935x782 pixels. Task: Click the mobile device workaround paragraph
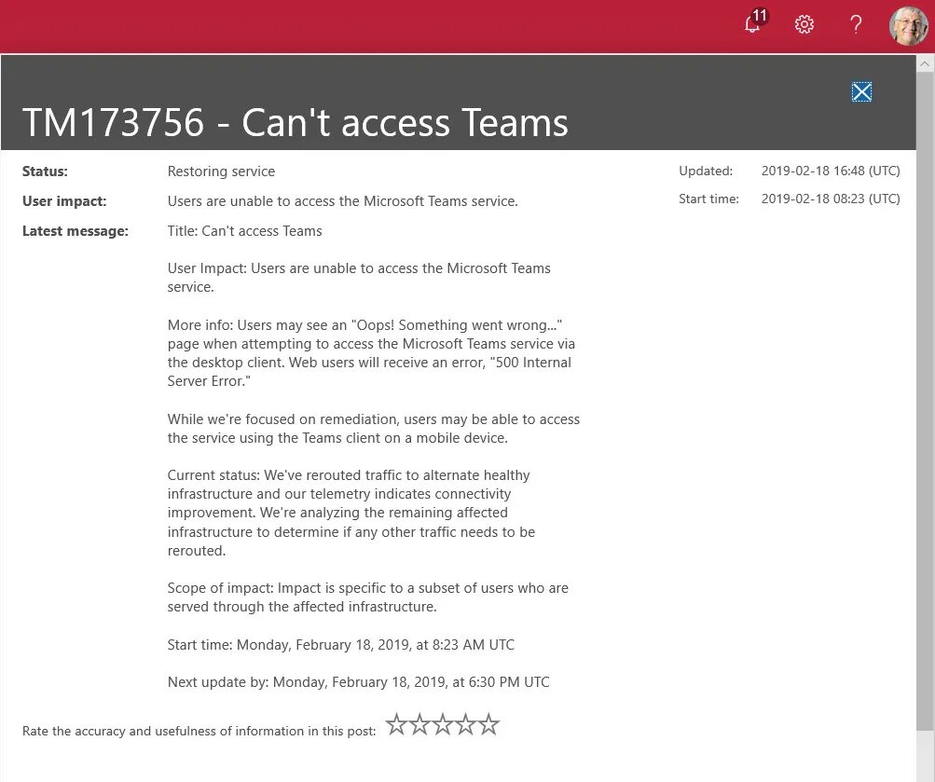(373, 429)
